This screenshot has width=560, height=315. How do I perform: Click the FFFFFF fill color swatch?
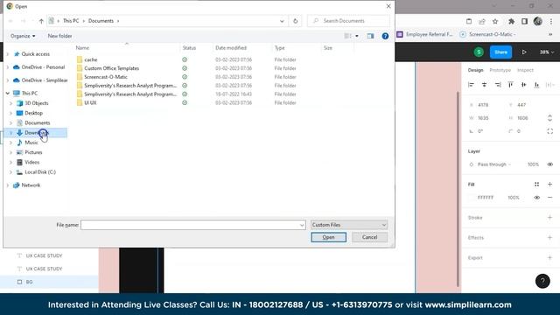472,198
